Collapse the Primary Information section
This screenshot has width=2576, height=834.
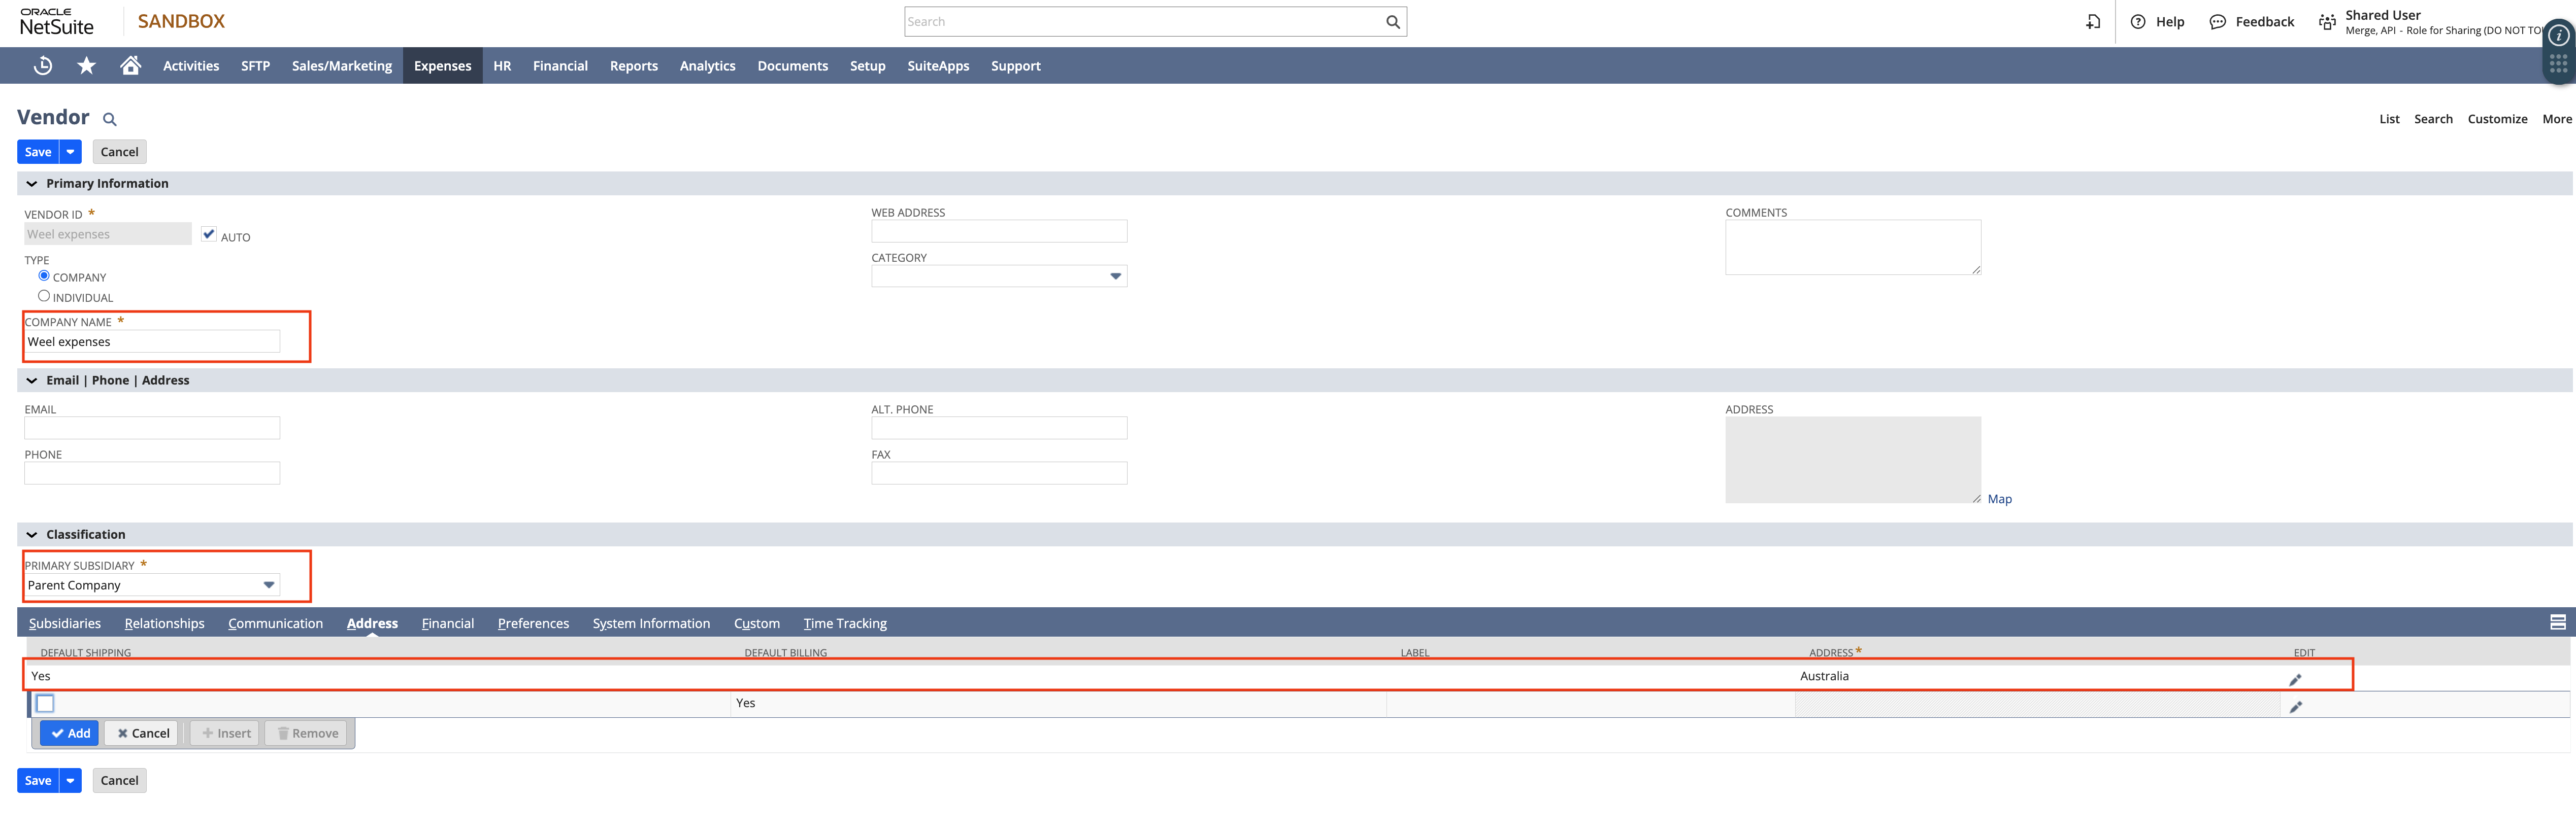point(32,184)
